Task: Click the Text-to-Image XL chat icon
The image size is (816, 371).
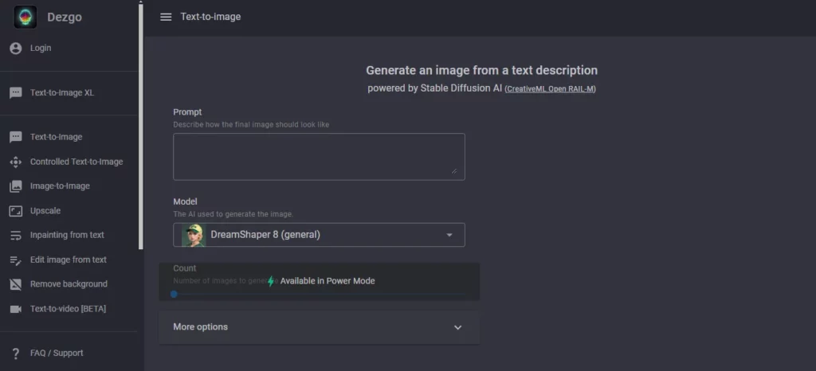Action: 16,93
